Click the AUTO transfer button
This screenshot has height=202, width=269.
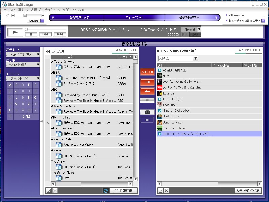[x=147, y=72]
